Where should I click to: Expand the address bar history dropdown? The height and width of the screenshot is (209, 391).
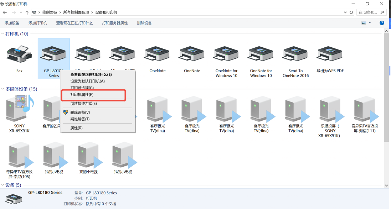click(345, 12)
